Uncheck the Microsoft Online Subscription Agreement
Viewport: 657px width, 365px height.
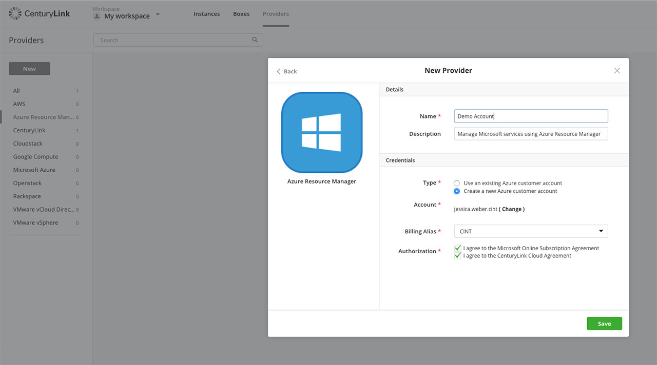[457, 248]
